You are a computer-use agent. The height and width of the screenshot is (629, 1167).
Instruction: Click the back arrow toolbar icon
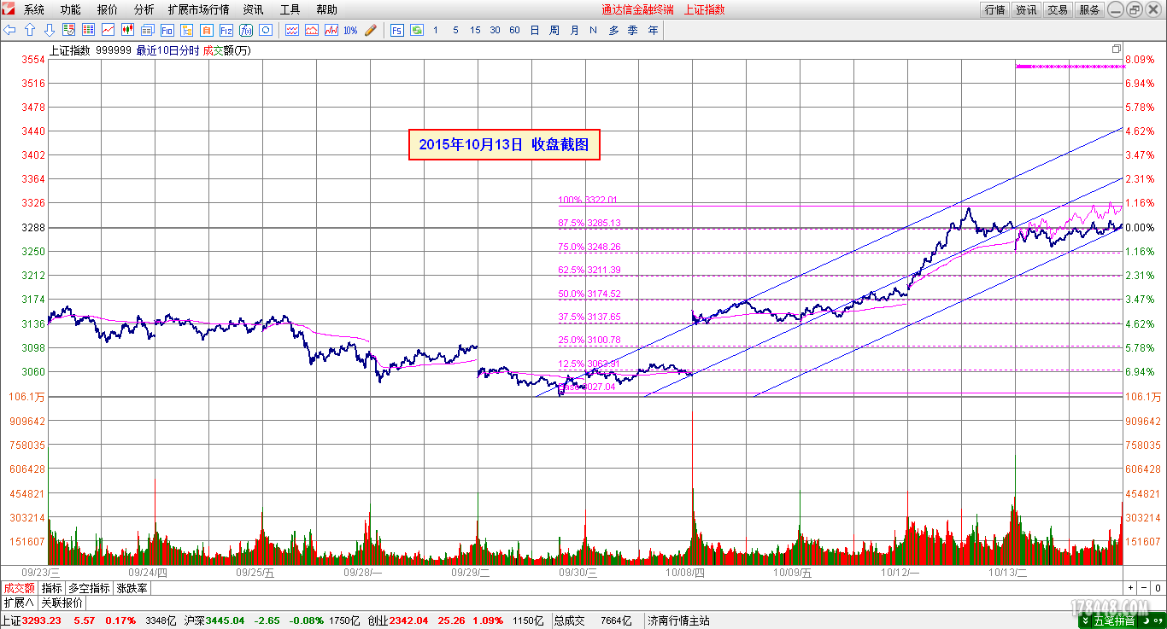(x=9, y=30)
